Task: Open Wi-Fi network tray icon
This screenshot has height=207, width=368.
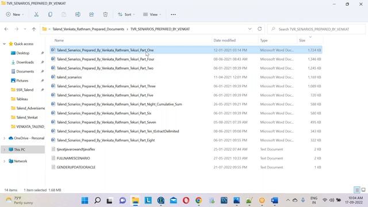Action: coord(325,200)
